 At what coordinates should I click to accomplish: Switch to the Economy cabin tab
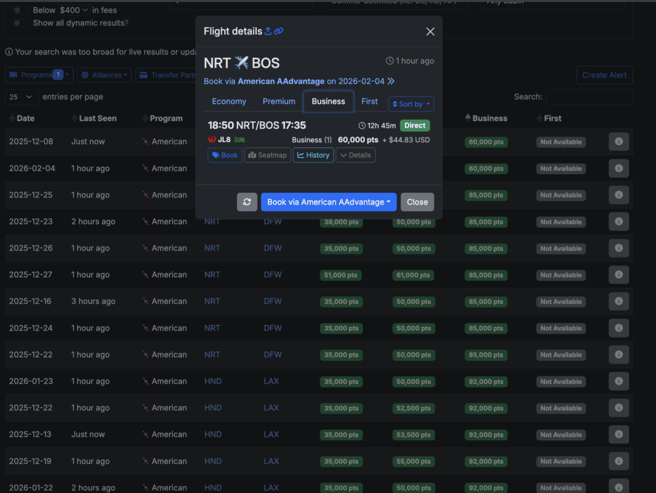(x=229, y=101)
